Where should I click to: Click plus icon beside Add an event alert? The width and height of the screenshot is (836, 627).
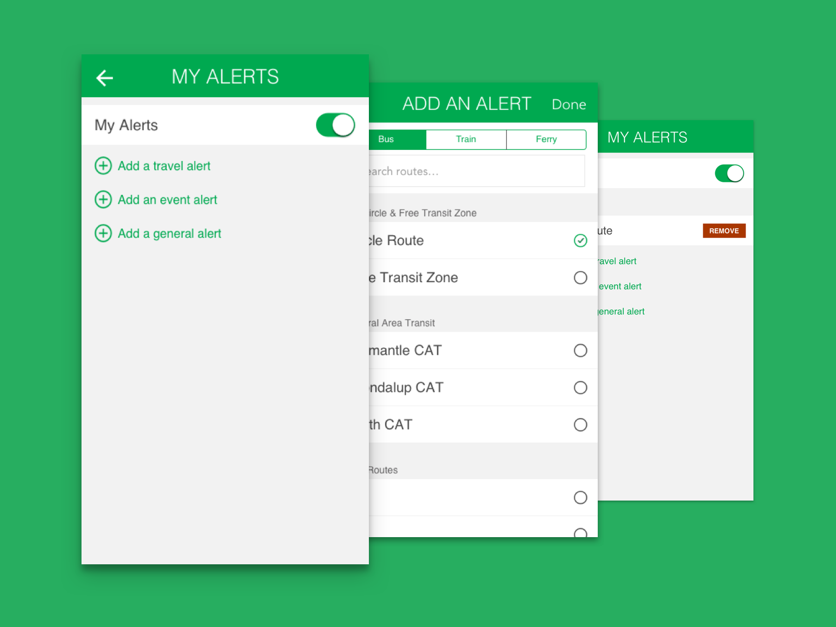click(x=103, y=200)
